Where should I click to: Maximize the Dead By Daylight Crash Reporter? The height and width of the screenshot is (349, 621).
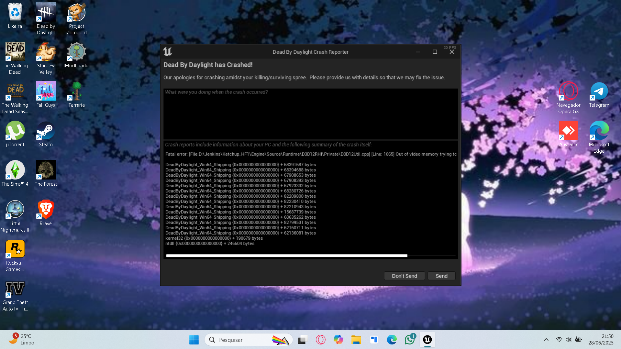[x=435, y=52]
